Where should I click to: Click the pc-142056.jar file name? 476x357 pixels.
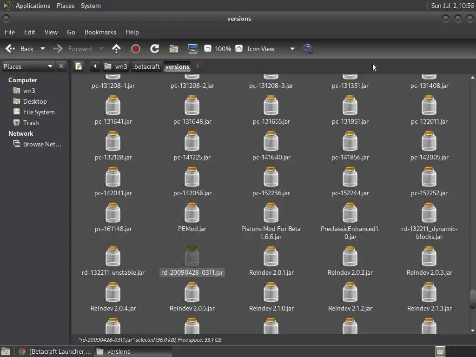click(192, 193)
